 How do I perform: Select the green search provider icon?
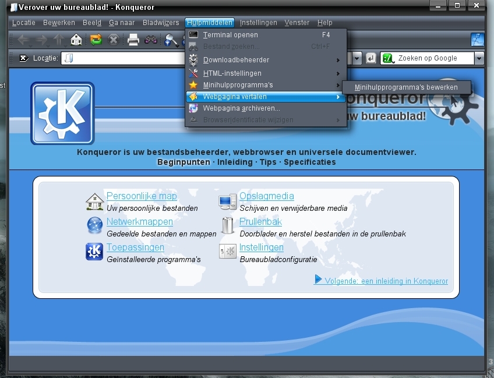point(388,58)
